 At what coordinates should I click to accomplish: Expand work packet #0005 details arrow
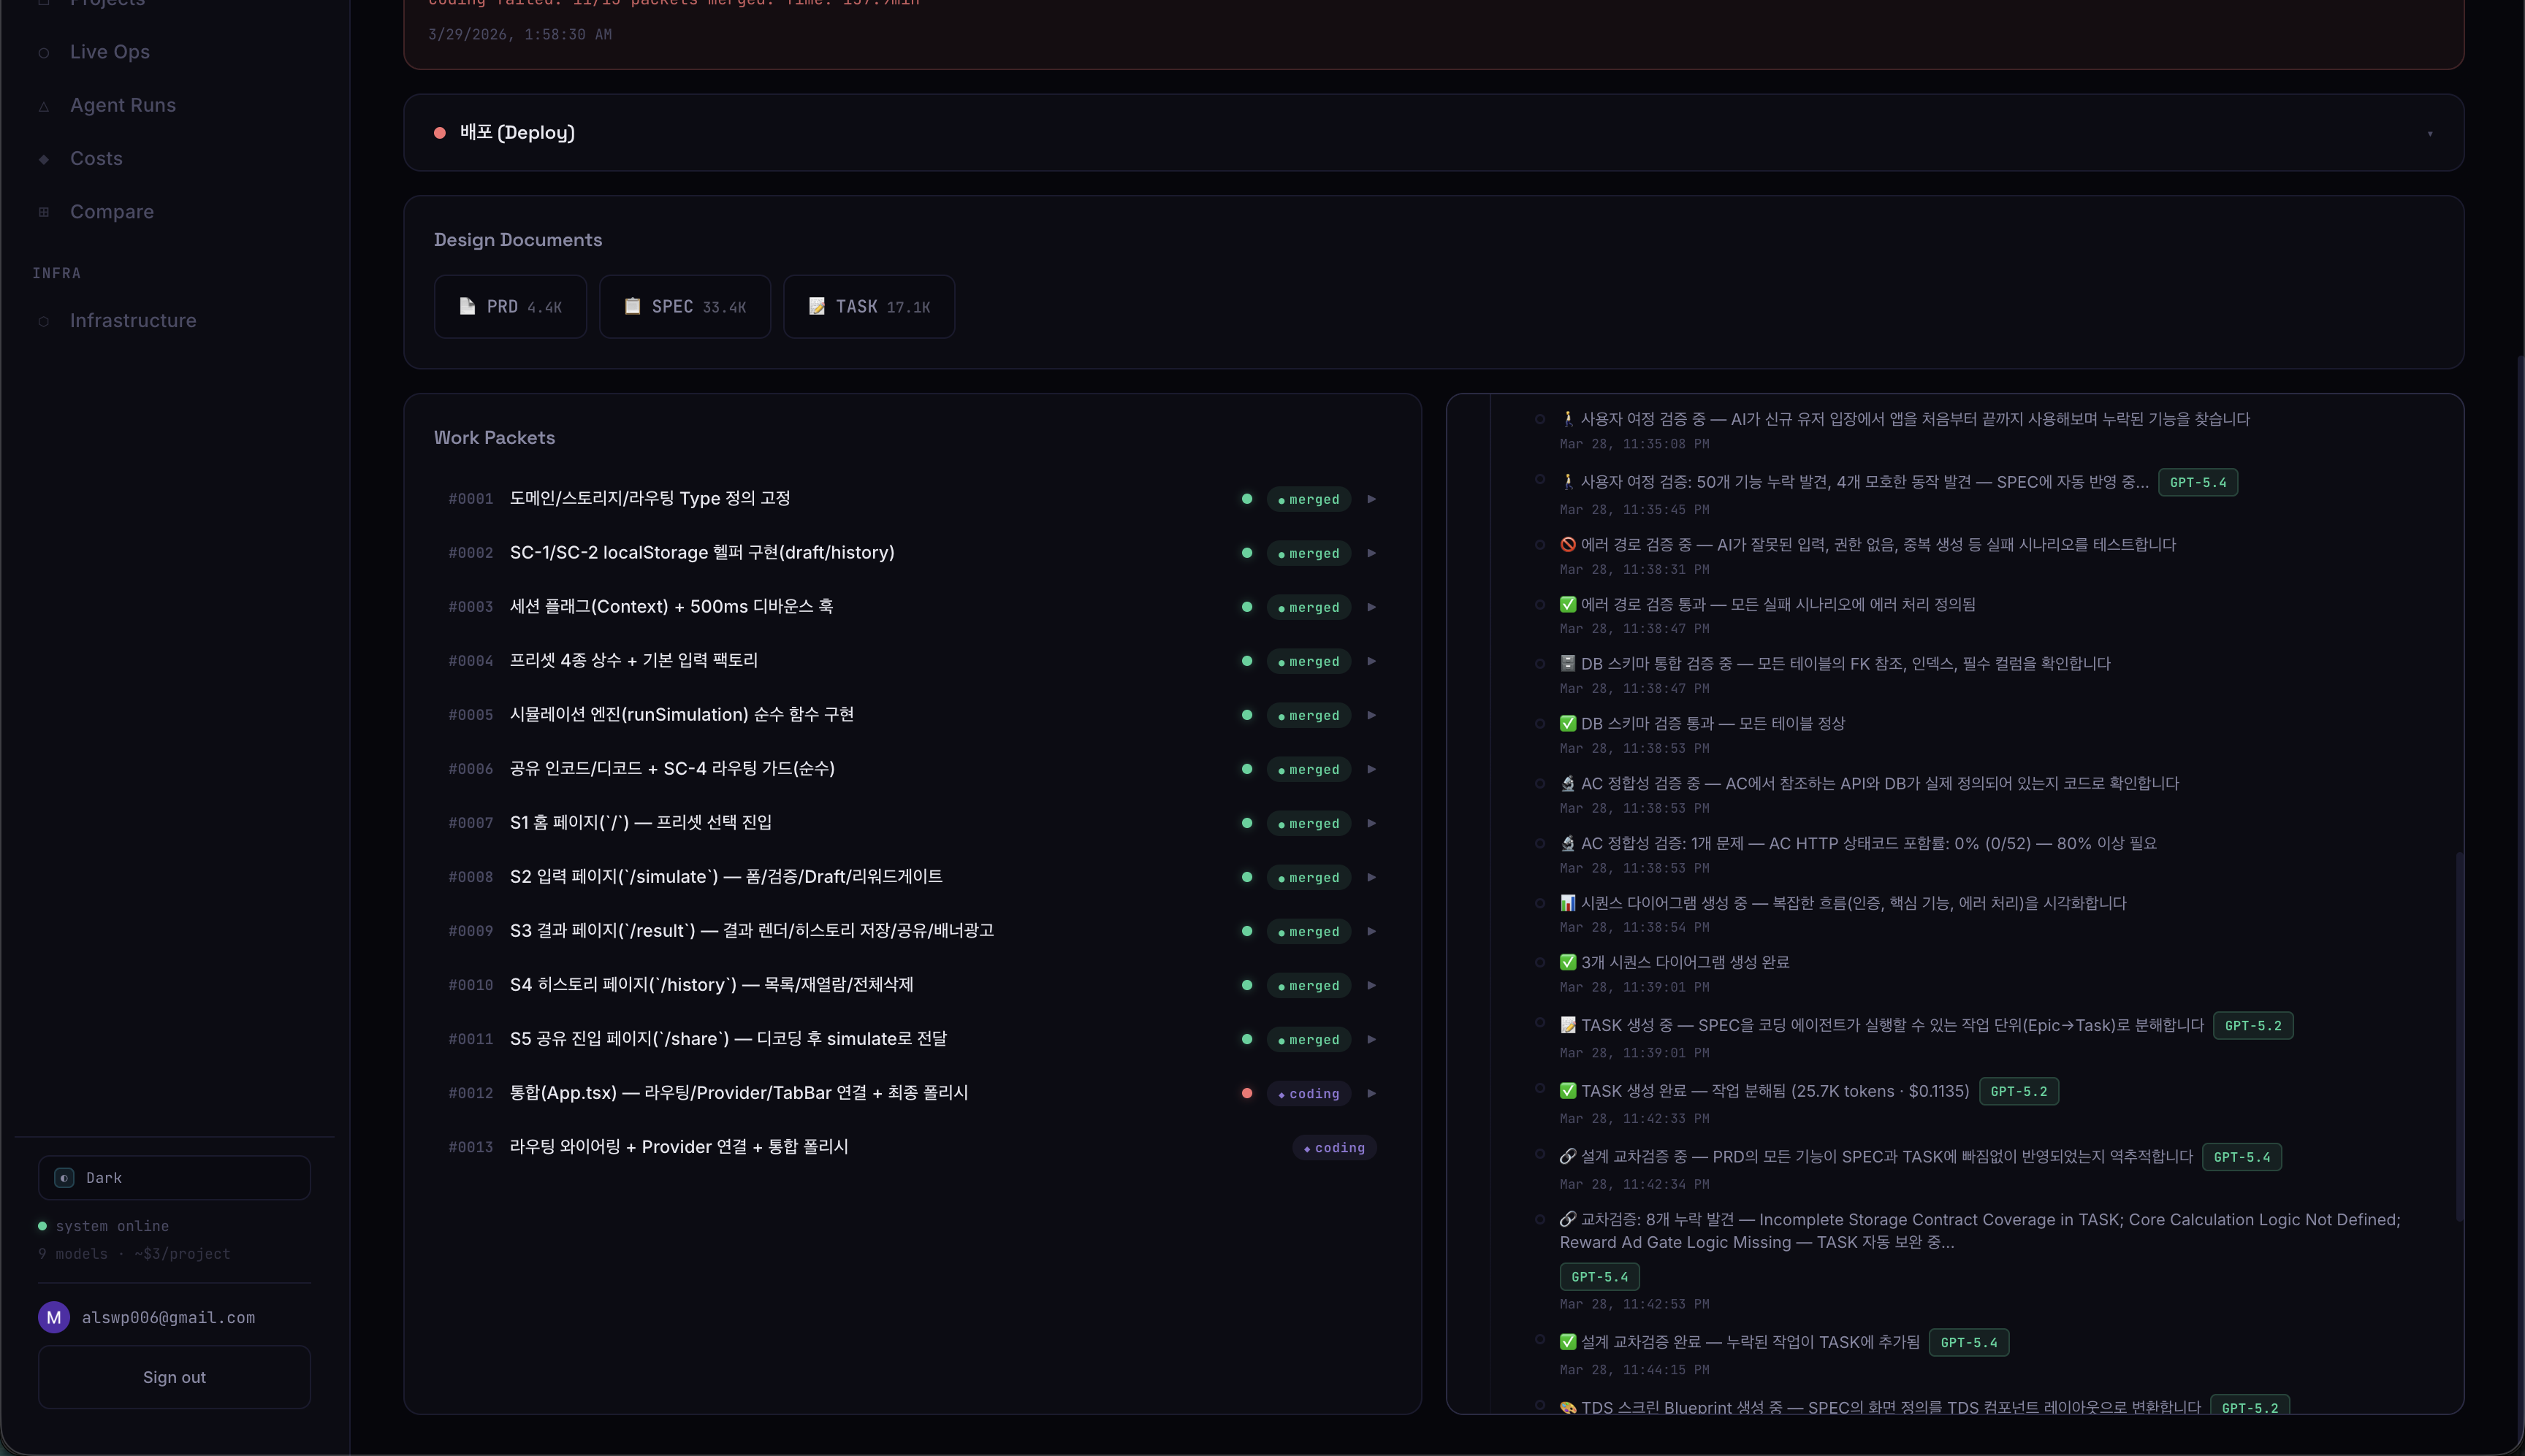coord(1371,715)
